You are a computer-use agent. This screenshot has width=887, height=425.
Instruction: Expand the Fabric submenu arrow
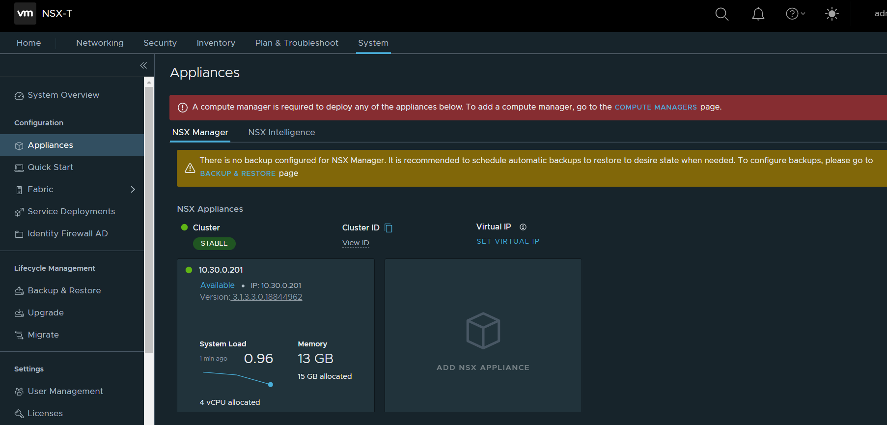pos(133,190)
